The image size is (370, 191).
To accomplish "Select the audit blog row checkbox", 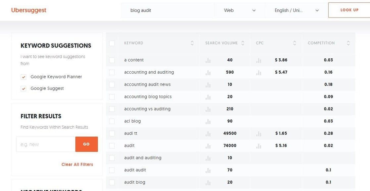I will pos(112,182).
